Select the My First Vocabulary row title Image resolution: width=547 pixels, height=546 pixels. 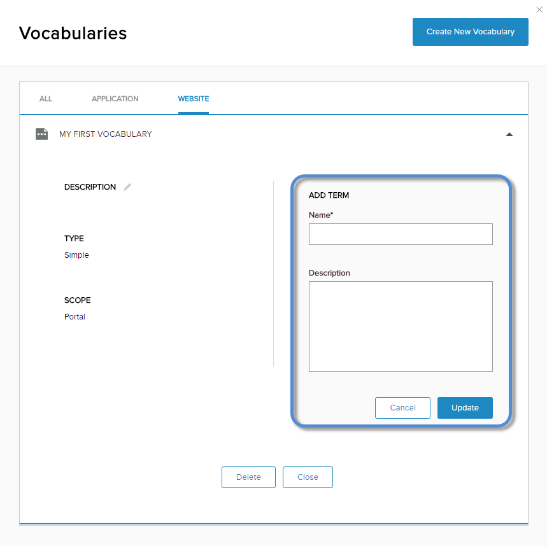coord(105,134)
